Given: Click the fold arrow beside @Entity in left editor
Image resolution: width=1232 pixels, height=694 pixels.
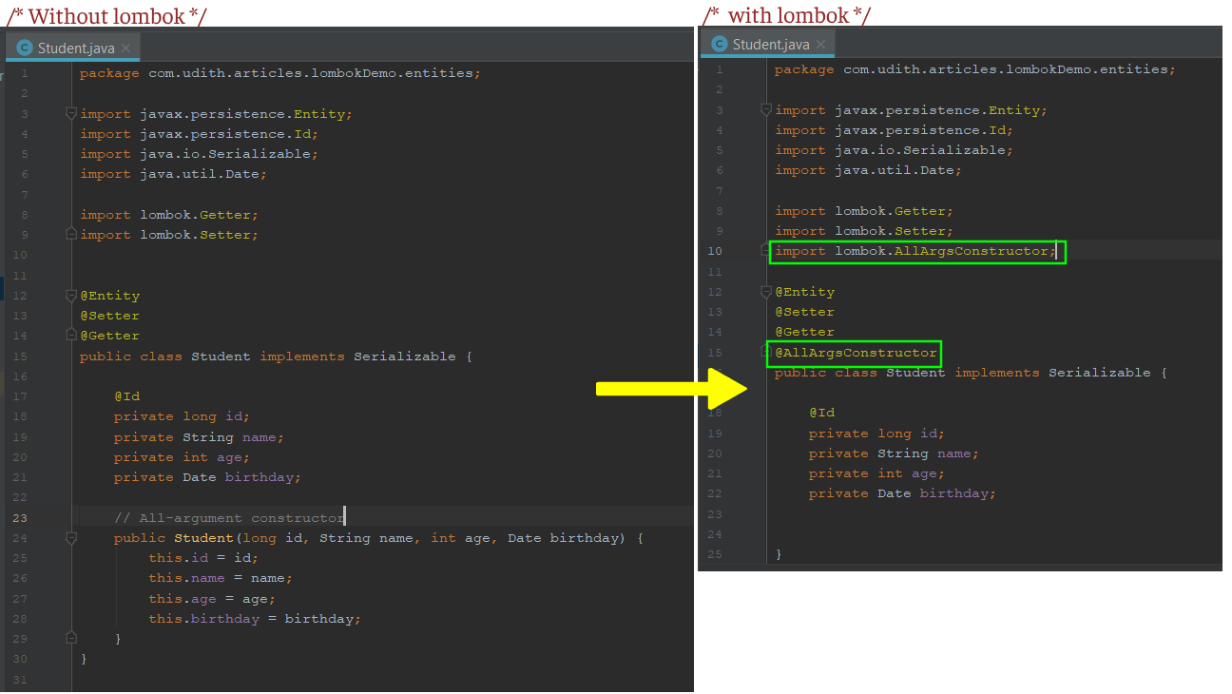Looking at the screenshot, I should click(71, 295).
